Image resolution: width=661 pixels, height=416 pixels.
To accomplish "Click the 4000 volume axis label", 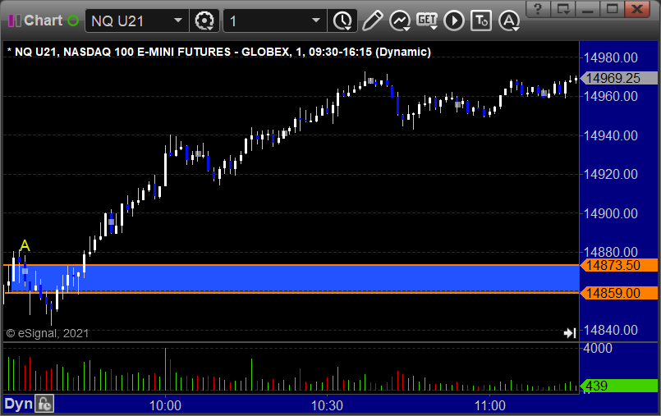I will click(598, 348).
